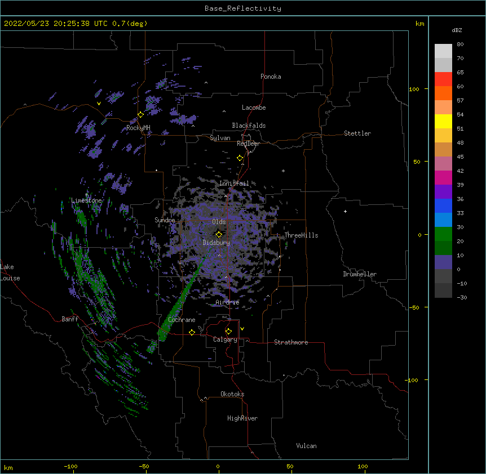Click the km unit label at bottom left
The image size is (486, 474).
[8, 468]
